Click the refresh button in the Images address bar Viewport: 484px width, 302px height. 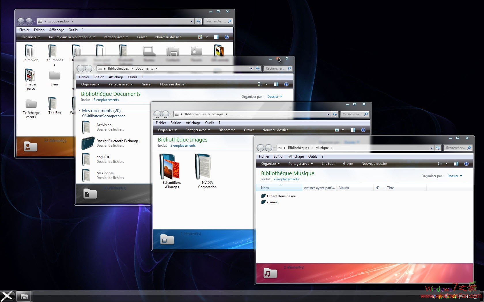[335, 114]
